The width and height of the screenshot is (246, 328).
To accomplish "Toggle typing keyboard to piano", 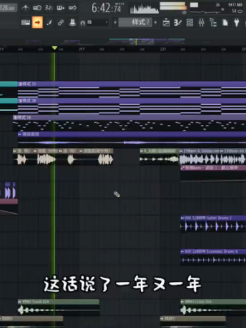I will pos(26,23).
